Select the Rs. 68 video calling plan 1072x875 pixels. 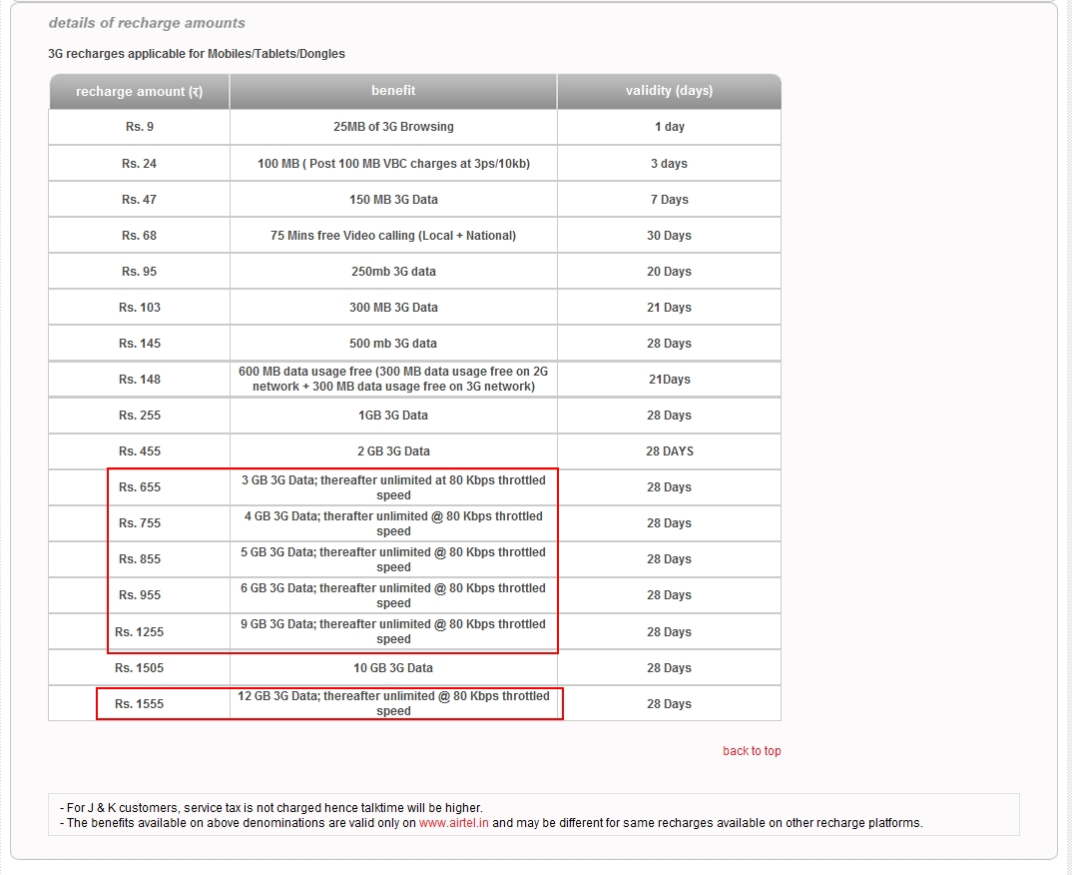[139, 235]
